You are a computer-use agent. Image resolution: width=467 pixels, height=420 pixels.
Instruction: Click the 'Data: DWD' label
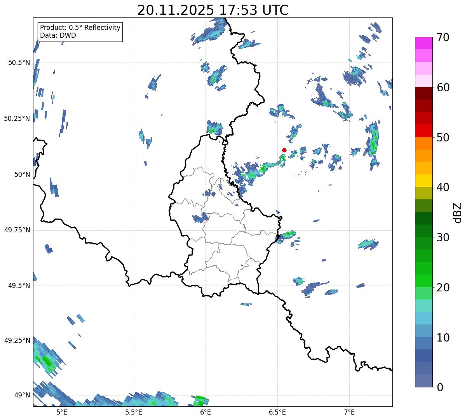pyautogui.click(x=58, y=35)
